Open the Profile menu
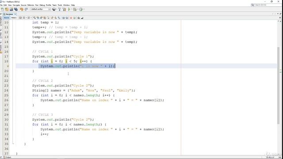Viewport: 283px width, 159px height. coord(48,5)
